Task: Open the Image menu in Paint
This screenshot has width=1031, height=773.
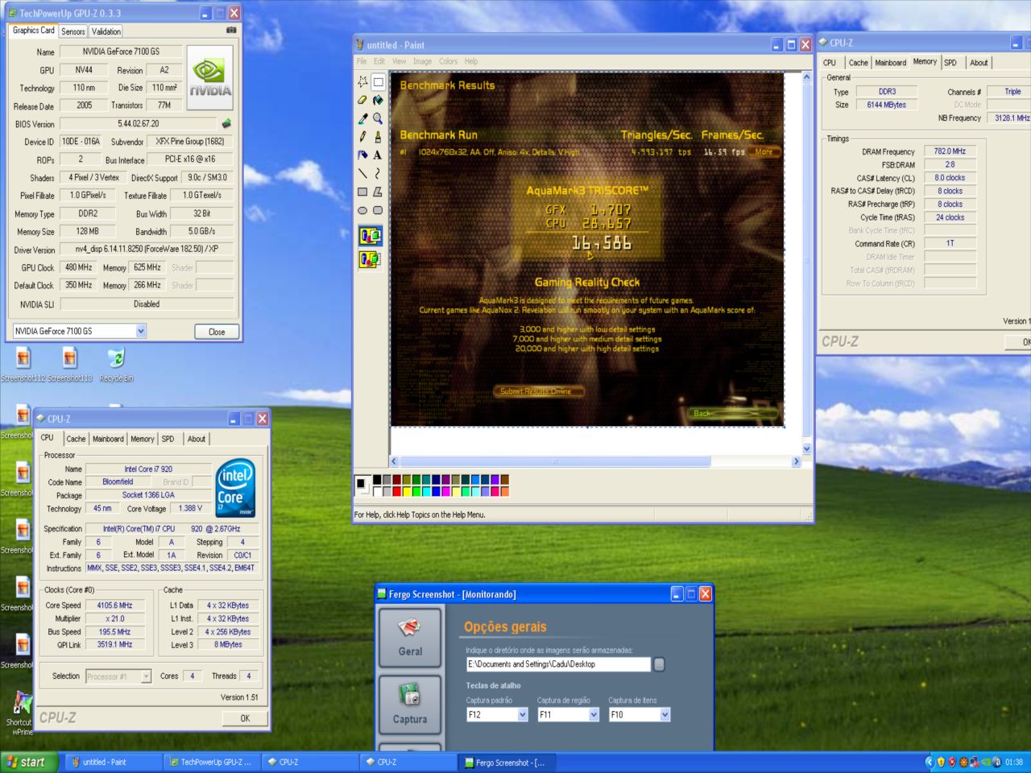Action: tap(422, 61)
